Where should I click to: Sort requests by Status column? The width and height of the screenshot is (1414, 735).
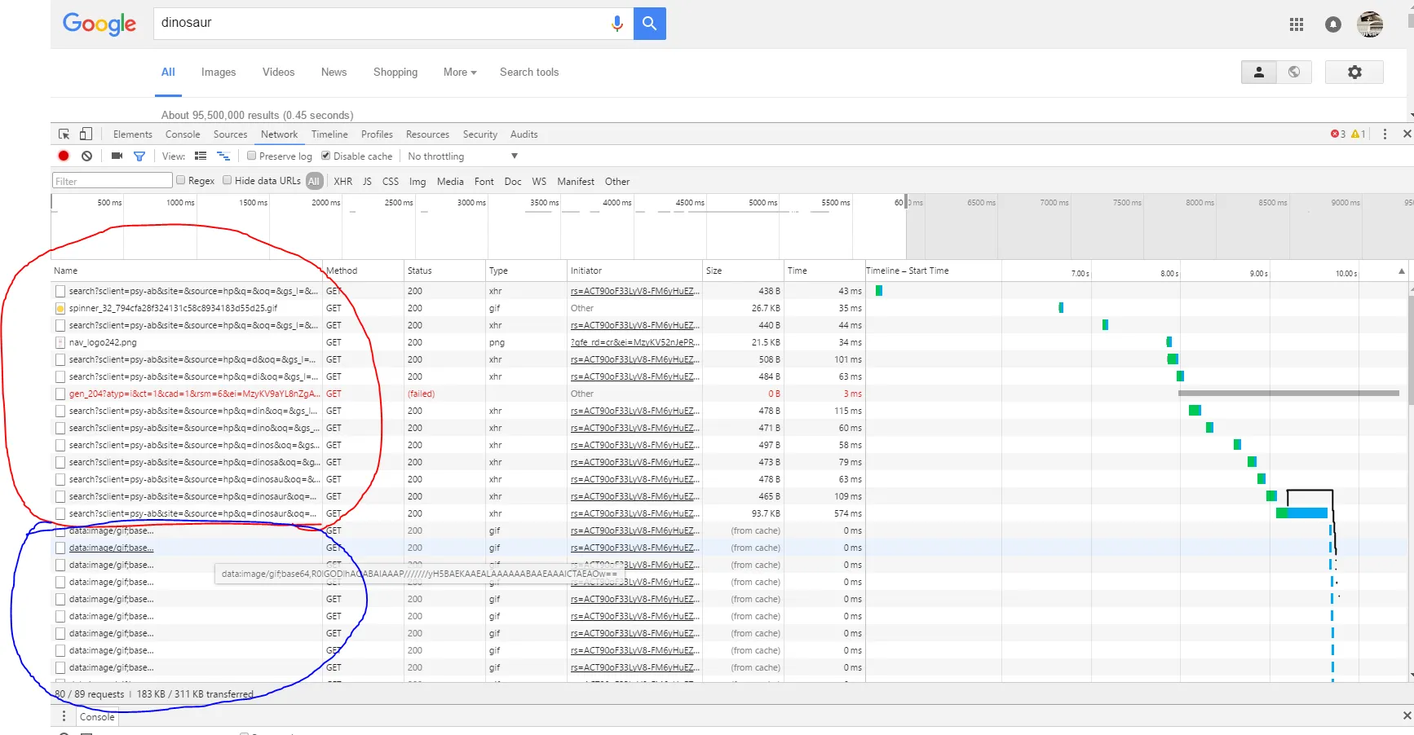pyautogui.click(x=444, y=271)
